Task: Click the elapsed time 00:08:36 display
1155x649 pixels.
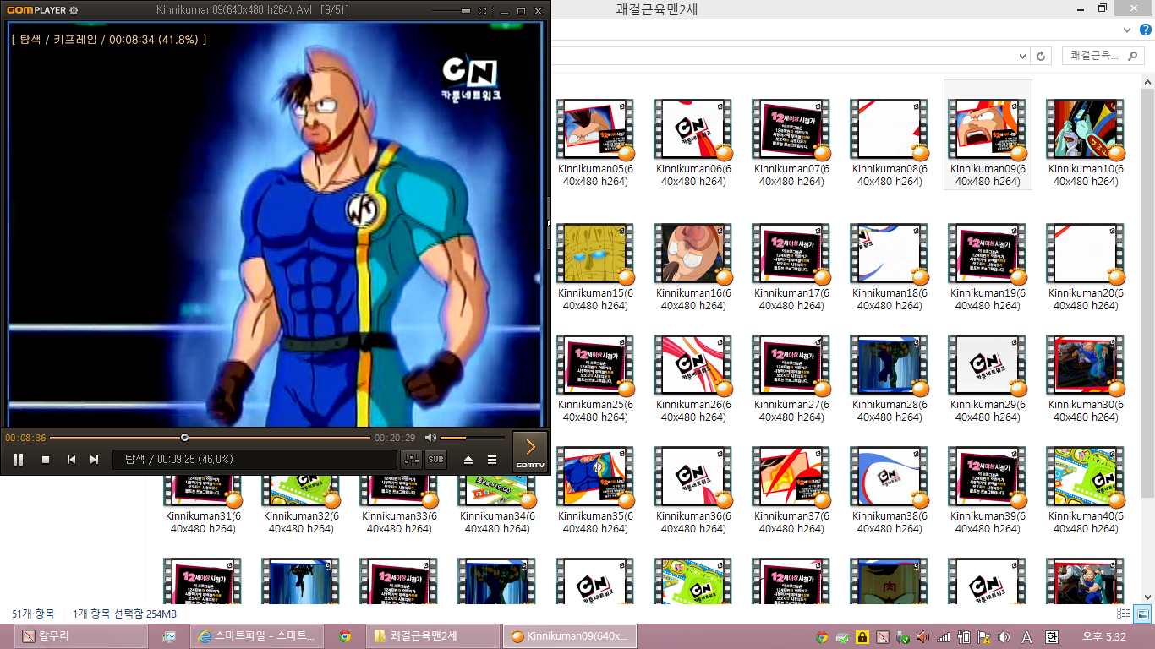Action: point(25,438)
